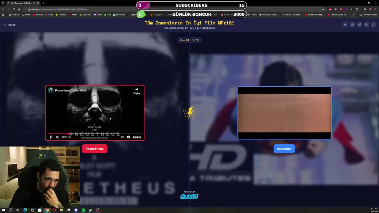Screen dimensions: 379x213
Task: Pause the Prometheus YouTube video
Action: (51, 137)
